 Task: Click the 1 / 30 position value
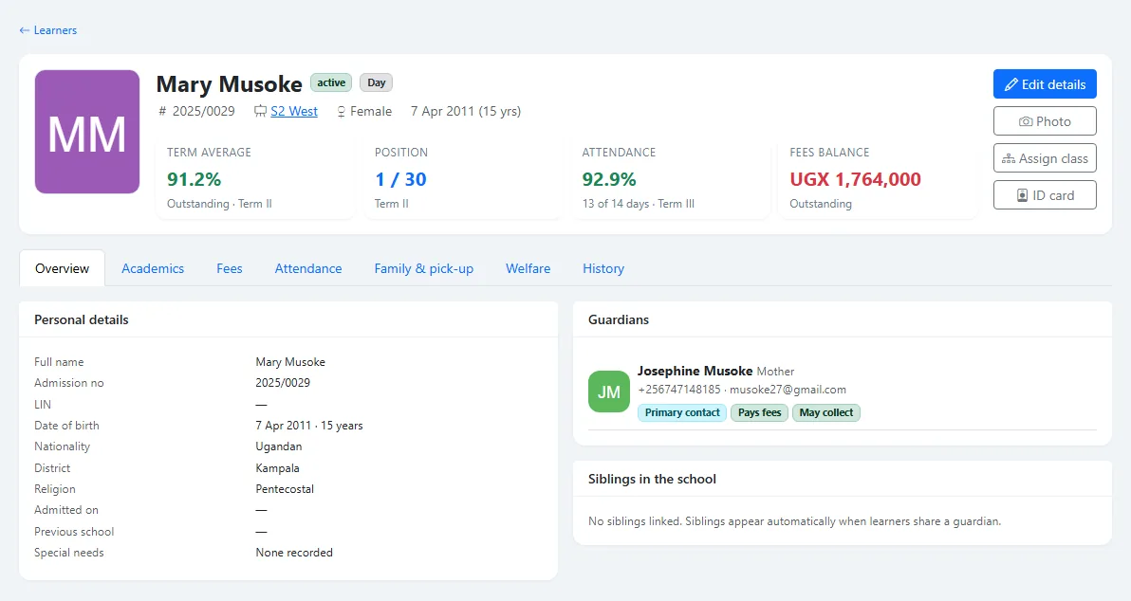click(x=400, y=179)
